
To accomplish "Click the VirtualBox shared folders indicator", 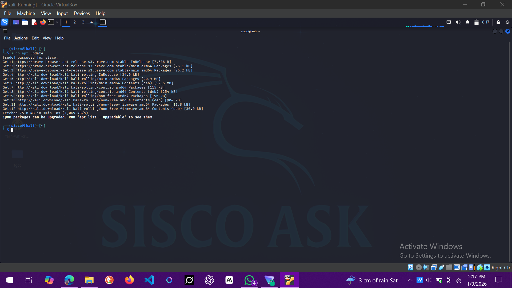I will [x=449, y=267].
